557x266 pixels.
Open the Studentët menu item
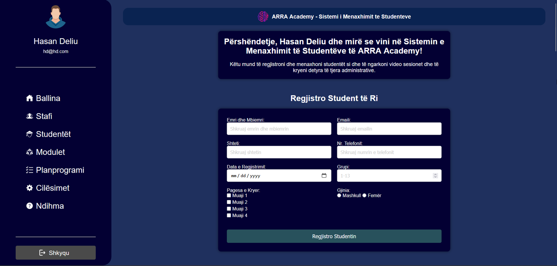(53, 134)
